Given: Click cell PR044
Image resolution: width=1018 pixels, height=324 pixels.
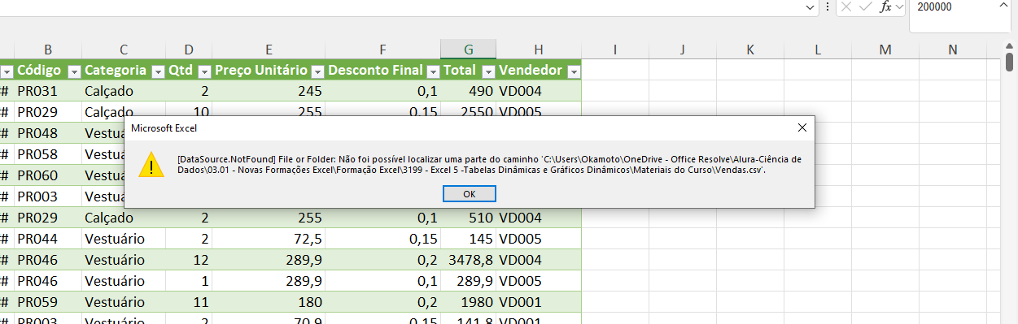Looking at the screenshot, I should coord(48,240).
